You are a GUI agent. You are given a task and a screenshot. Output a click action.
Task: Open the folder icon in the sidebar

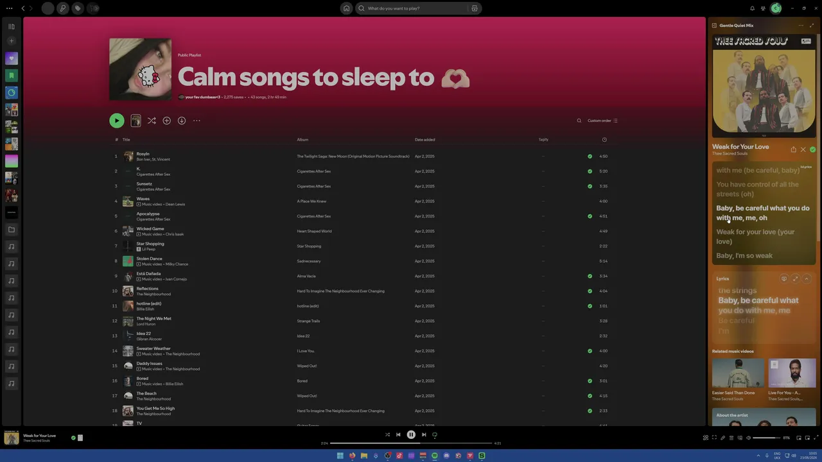pyautogui.click(x=11, y=230)
